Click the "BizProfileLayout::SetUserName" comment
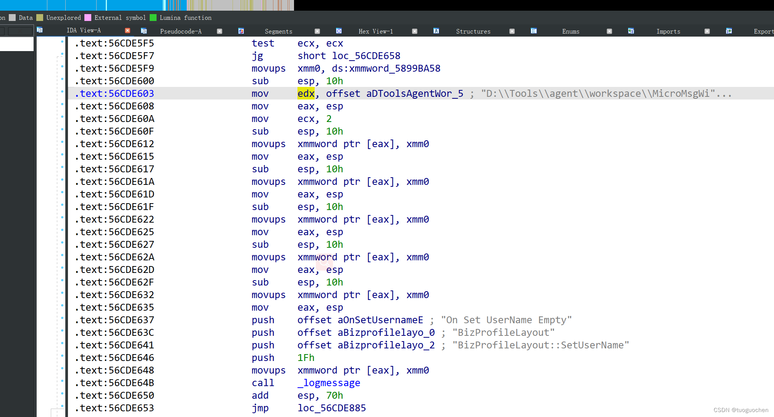The image size is (774, 417). point(541,345)
